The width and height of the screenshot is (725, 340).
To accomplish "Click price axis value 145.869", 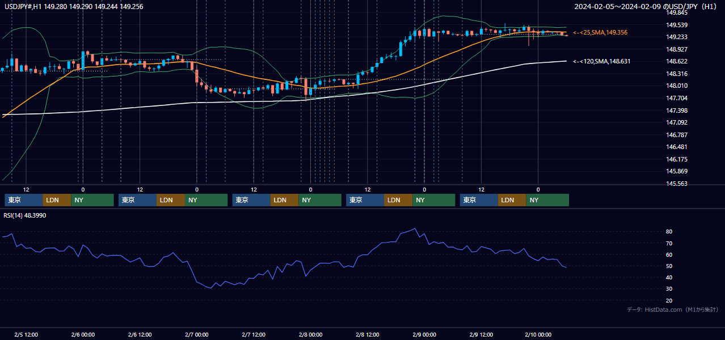I will click(677, 171).
